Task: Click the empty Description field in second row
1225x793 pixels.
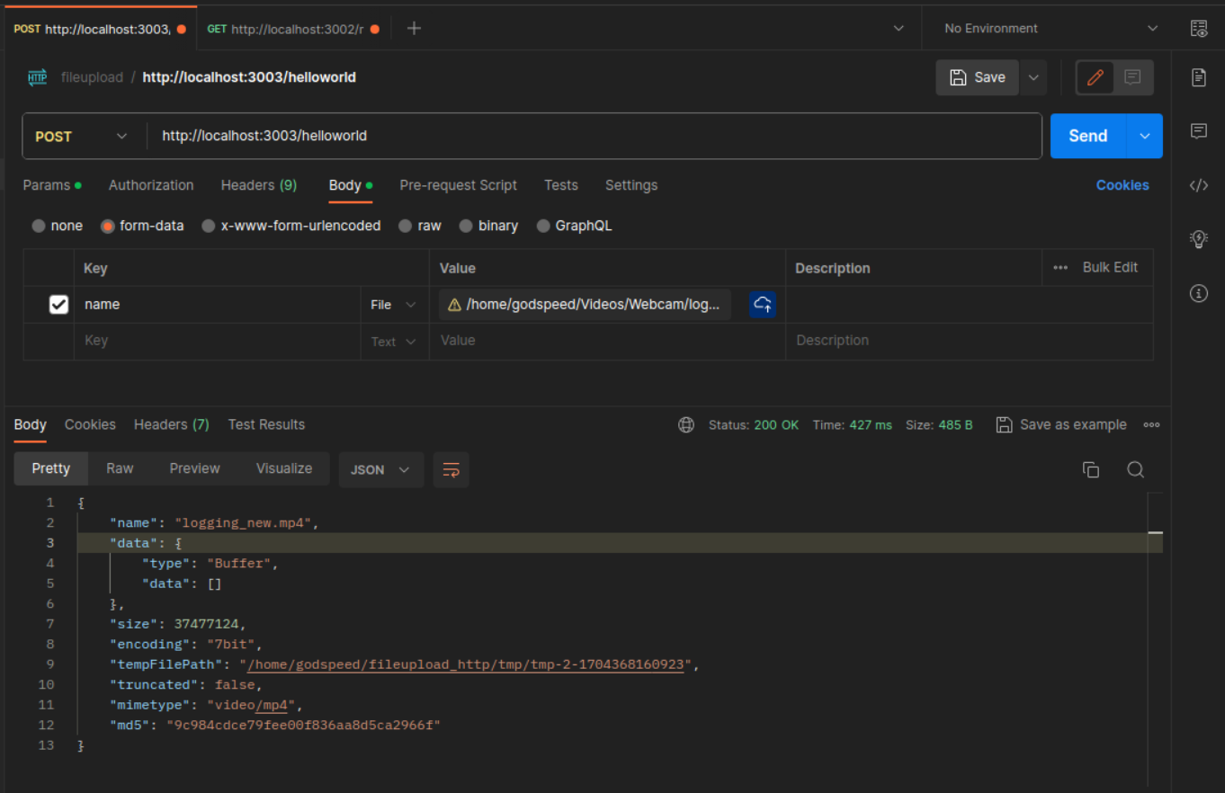Action: 969,341
